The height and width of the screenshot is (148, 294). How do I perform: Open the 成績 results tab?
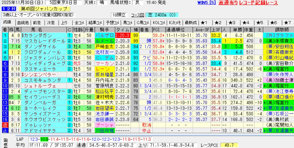(7, 22)
